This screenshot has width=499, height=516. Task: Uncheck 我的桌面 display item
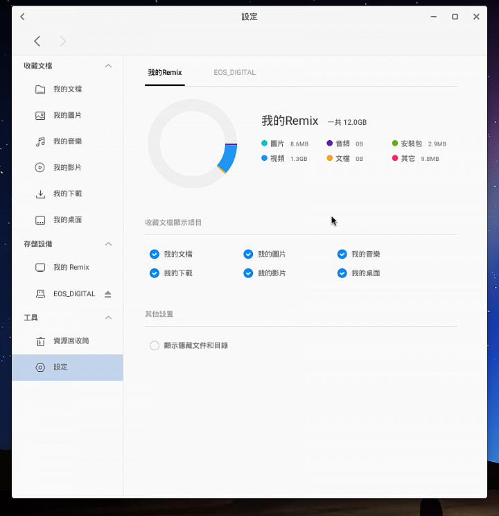click(x=342, y=273)
